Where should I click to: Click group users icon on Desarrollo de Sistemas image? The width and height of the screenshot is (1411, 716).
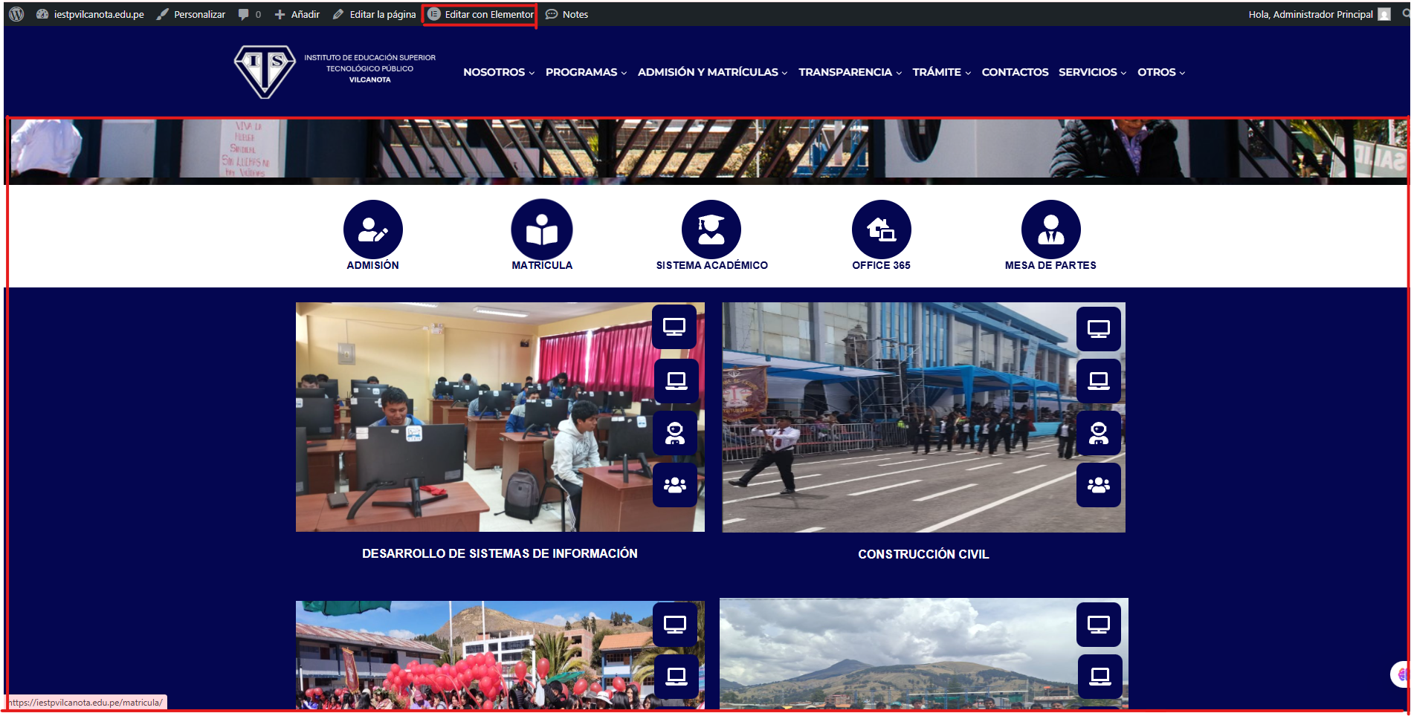(674, 485)
